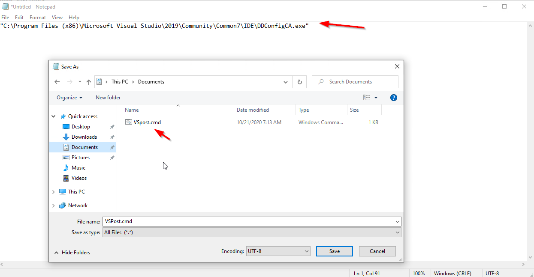Click the Pictures icon in navigation pane
Viewport: 534px width, 277px height.
click(66, 158)
